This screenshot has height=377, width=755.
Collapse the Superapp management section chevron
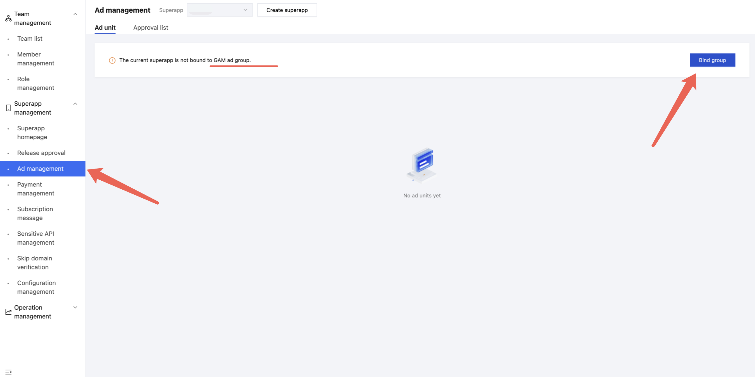tap(75, 104)
